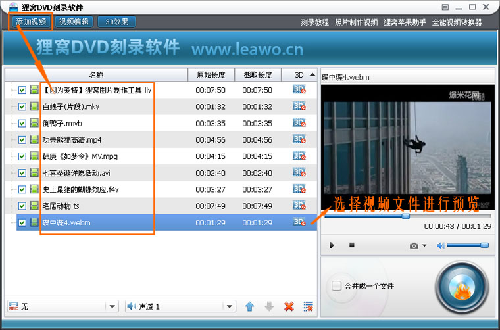Select 韩庚《如梦令》MV.mpg file name
Screen dimensions: 500x330
[80, 156]
